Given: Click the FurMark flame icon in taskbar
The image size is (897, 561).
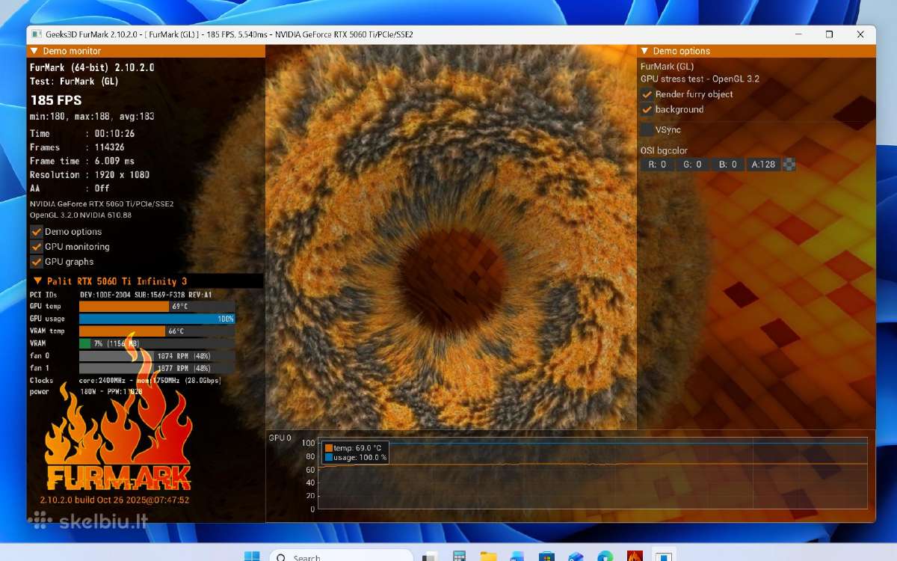Looking at the screenshot, I should [634, 557].
